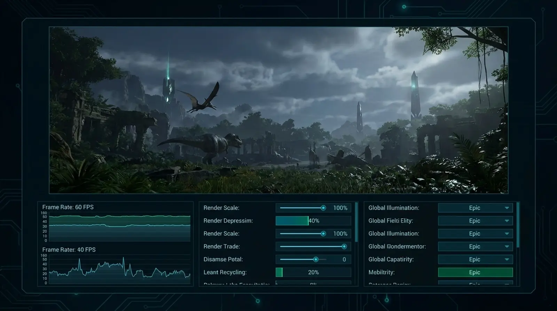Click the Render Depressim 40% bar
Image resolution: width=557 pixels, height=311 pixels.
[313, 221]
